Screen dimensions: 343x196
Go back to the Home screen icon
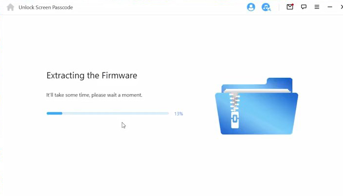(10, 7)
